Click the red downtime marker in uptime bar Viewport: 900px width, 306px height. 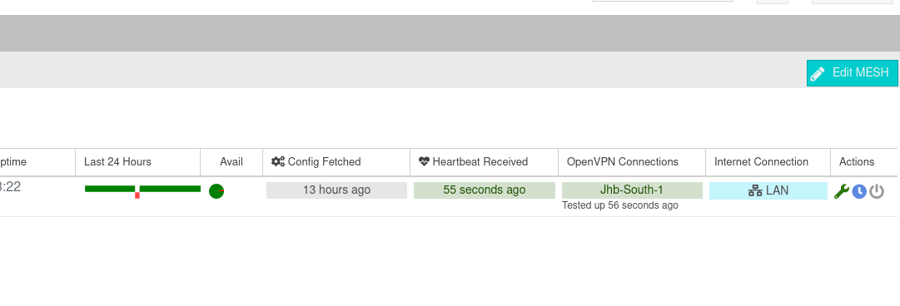click(x=137, y=195)
